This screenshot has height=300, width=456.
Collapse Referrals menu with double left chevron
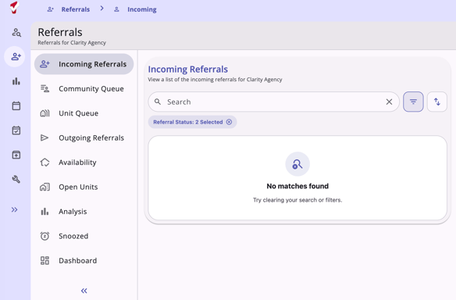tap(84, 291)
